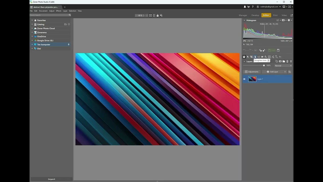Rotate the image right

click(x=264, y=50)
